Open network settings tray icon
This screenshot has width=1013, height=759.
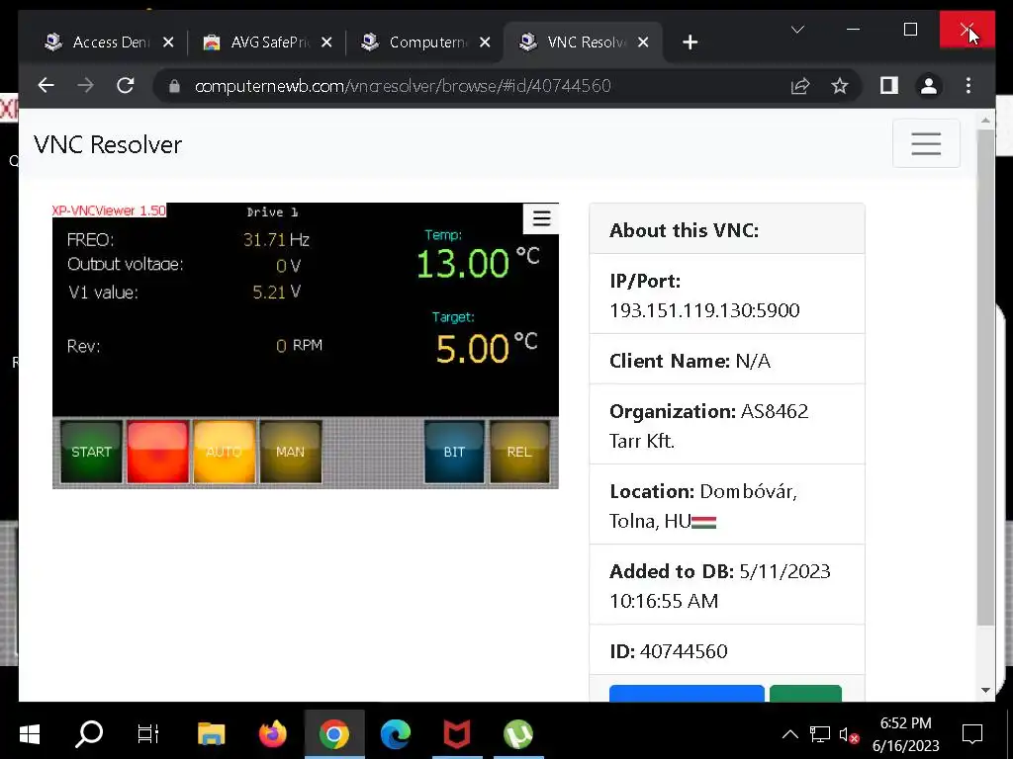click(820, 734)
